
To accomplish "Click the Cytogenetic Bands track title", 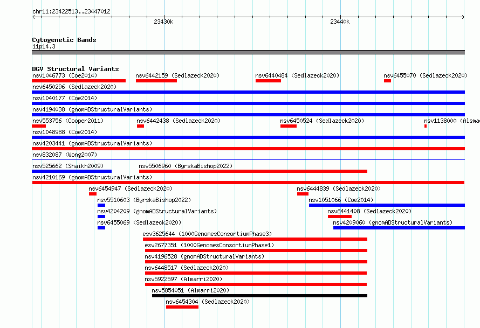I will (x=64, y=40).
